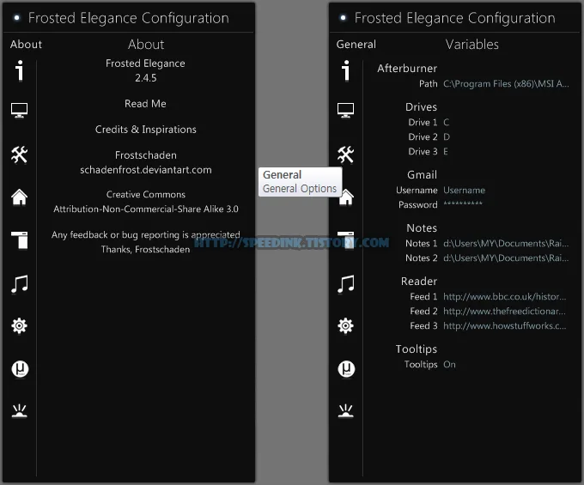Click the gear icon in About window sidebar
584x485 pixels.
coord(20,325)
